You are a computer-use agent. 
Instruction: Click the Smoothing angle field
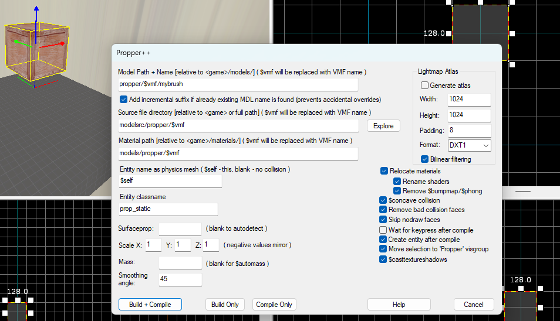(180, 279)
